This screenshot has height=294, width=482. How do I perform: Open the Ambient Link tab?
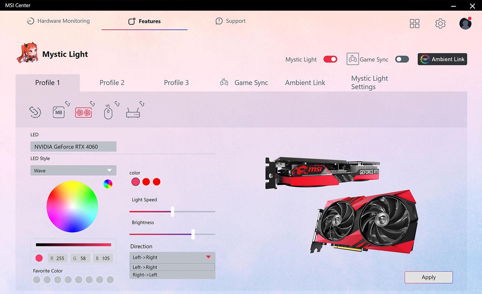pos(305,83)
